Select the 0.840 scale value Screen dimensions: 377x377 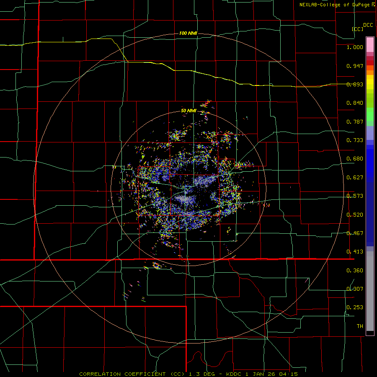tap(355, 103)
